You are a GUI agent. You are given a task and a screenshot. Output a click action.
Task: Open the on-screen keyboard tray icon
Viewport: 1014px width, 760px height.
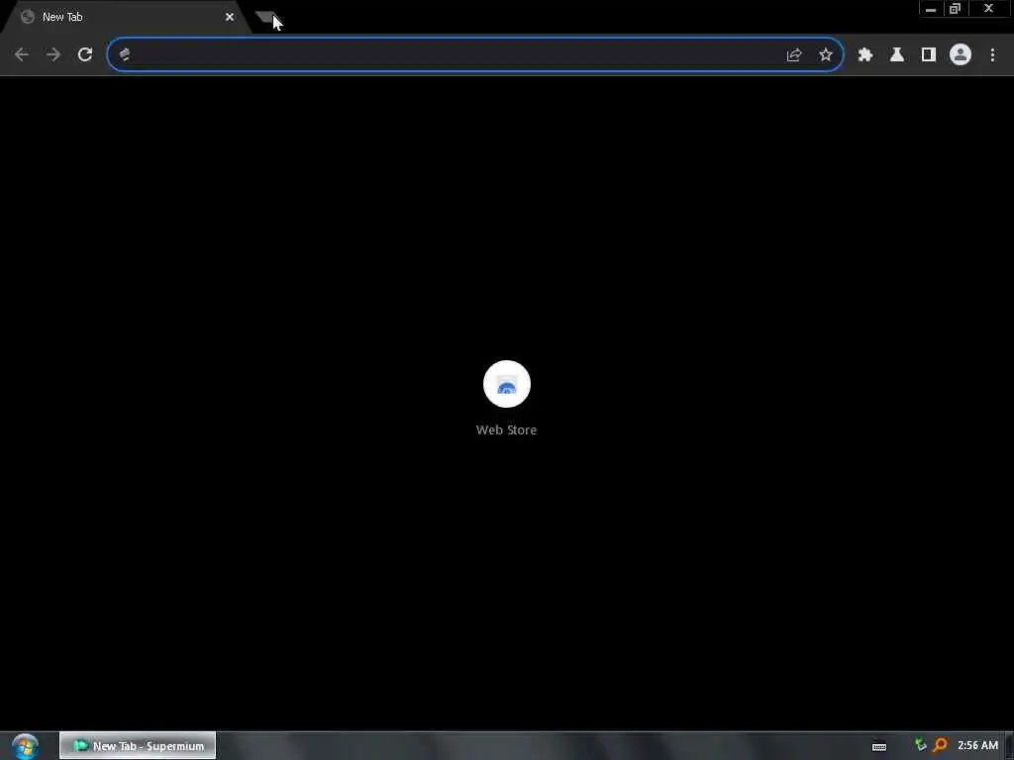[879, 746]
